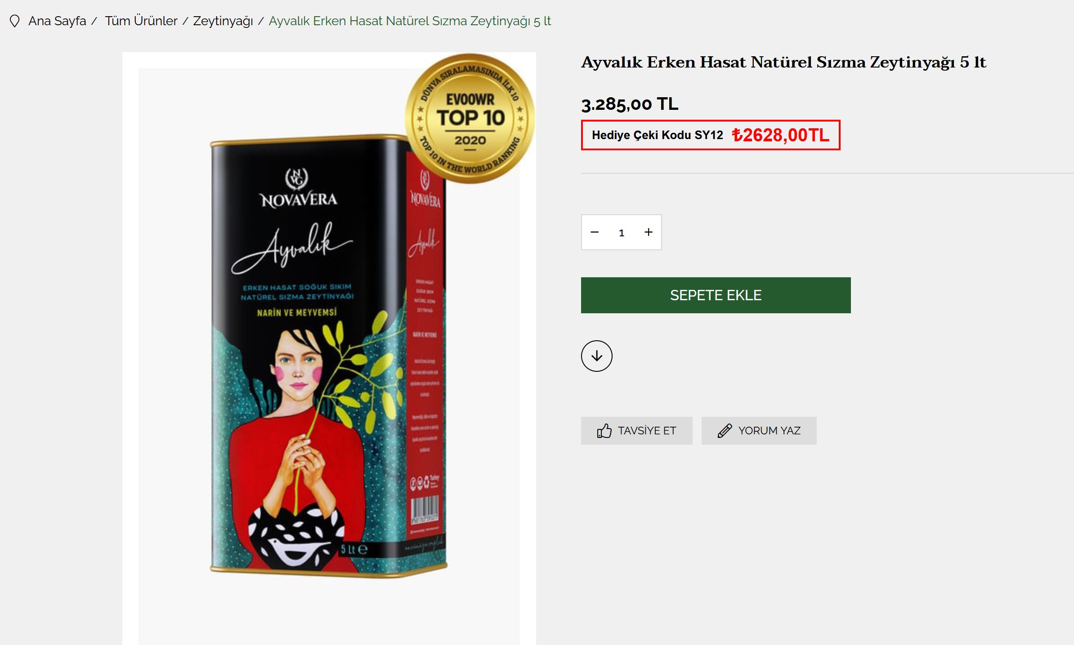
Task: Open Tüm Ürünler breadcrumb link
Action: pos(141,21)
